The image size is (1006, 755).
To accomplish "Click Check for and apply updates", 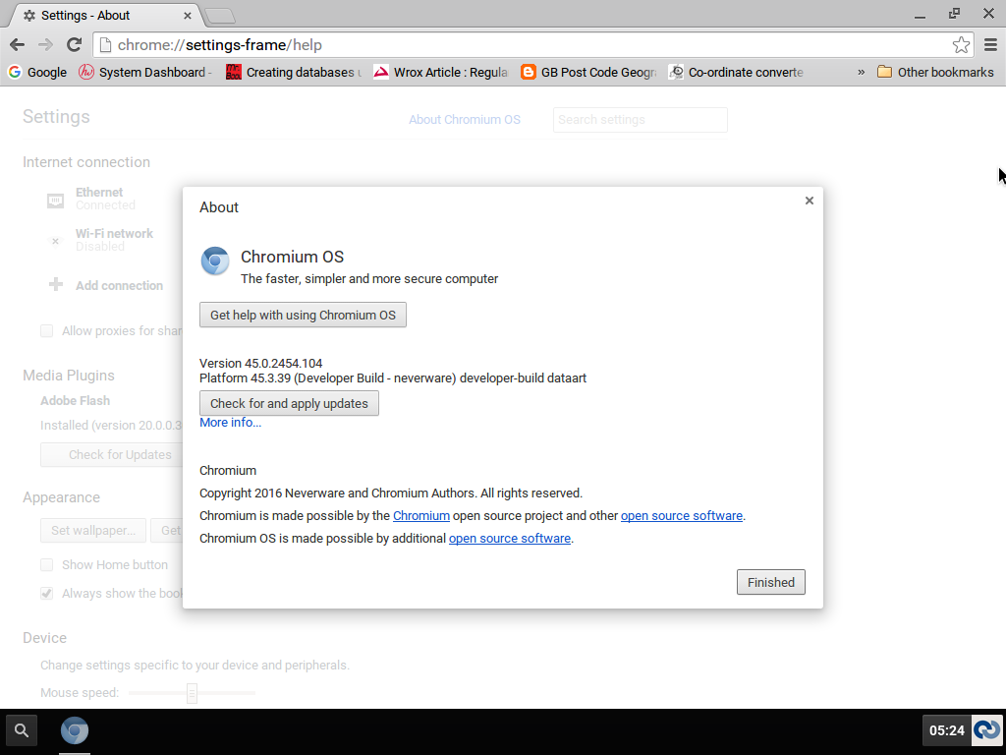I will [290, 403].
